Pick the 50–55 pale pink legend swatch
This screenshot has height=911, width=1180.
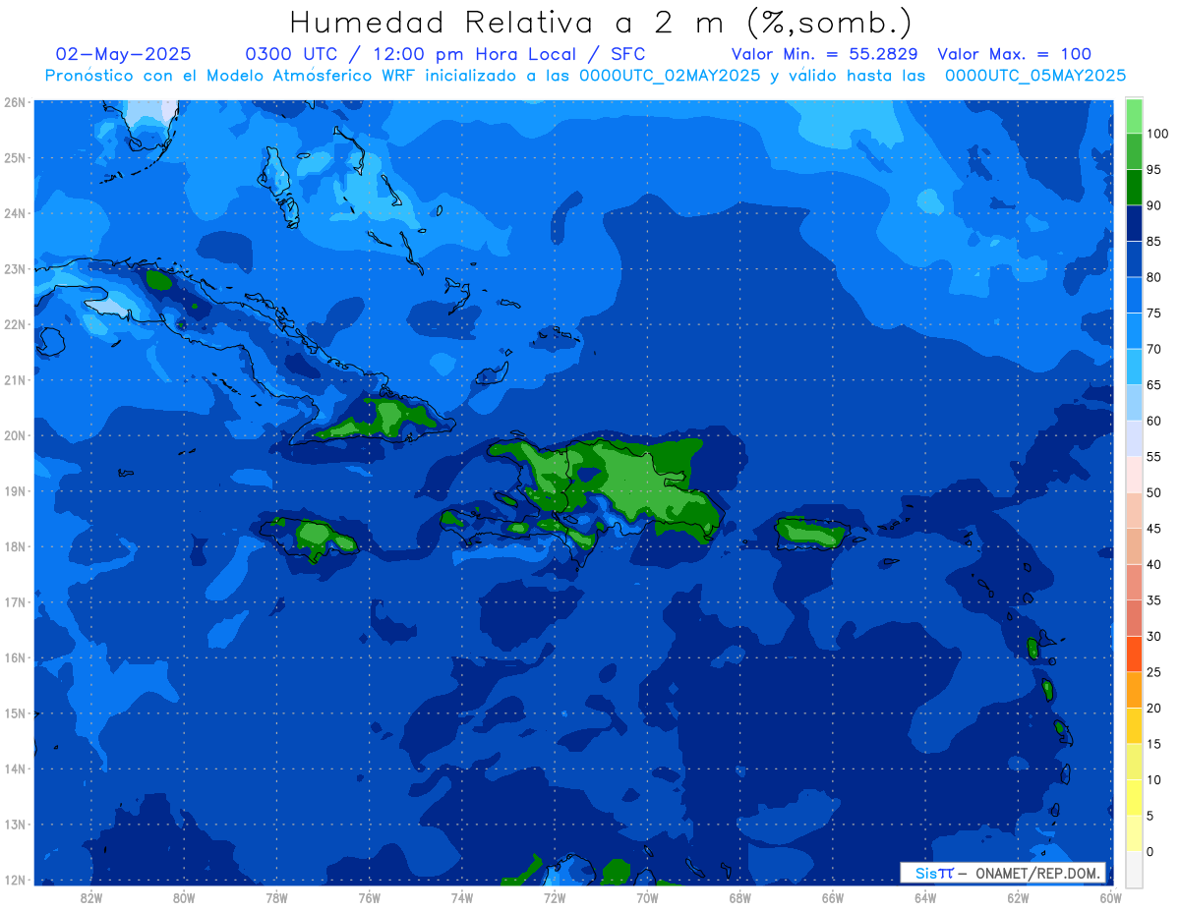coord(1134,475)
